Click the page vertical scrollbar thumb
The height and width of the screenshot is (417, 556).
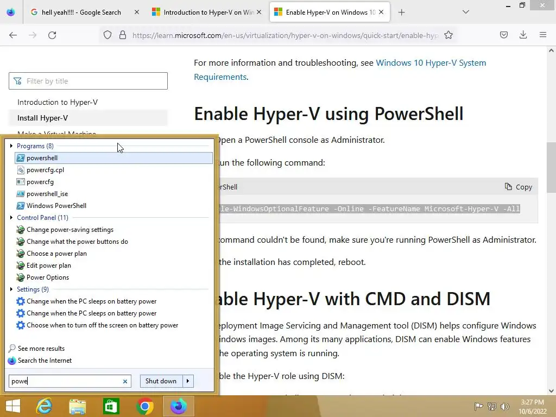point(551,167)
